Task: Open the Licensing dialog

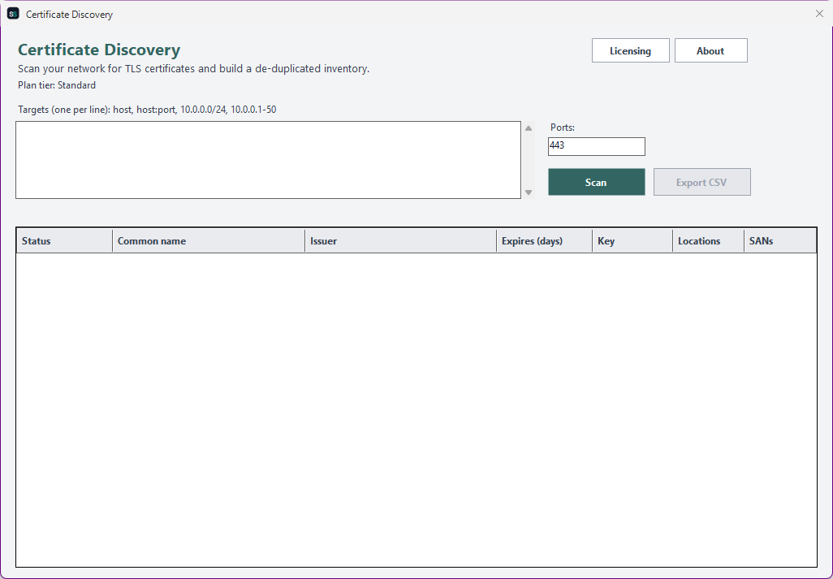Action: point(631,50)
